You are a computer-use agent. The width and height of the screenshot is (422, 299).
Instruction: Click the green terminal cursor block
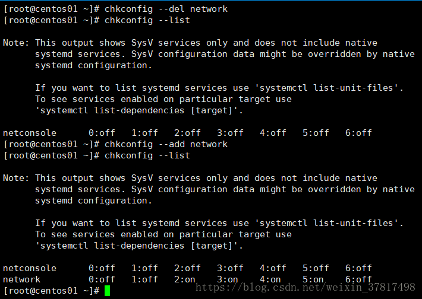coord(107,291)
